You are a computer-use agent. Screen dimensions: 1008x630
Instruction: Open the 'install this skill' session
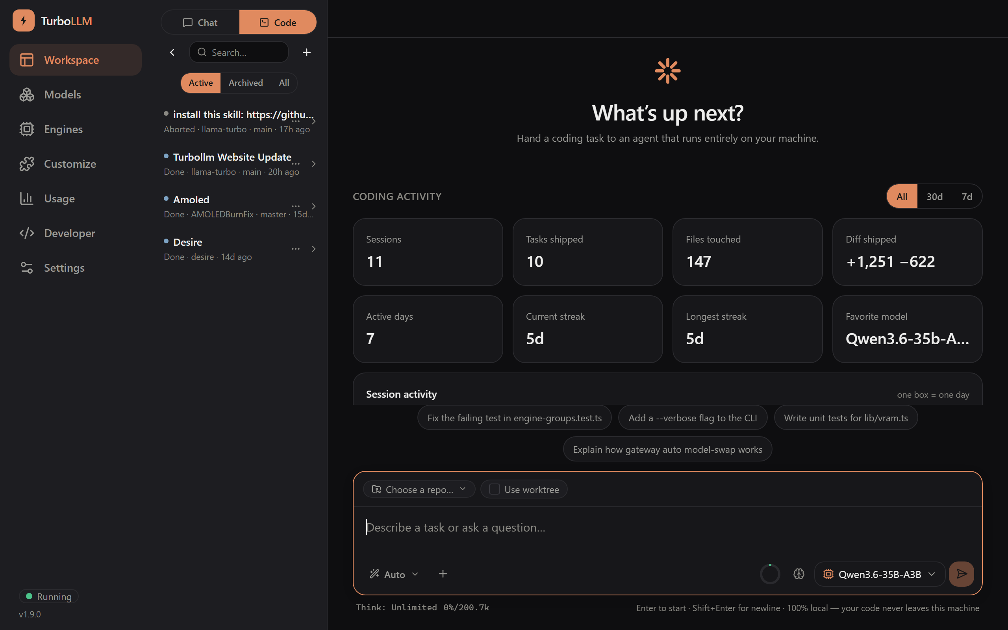pos(239,122)
